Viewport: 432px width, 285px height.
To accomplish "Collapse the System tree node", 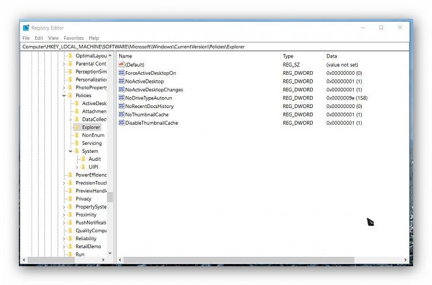I will (x=70, y=151).
